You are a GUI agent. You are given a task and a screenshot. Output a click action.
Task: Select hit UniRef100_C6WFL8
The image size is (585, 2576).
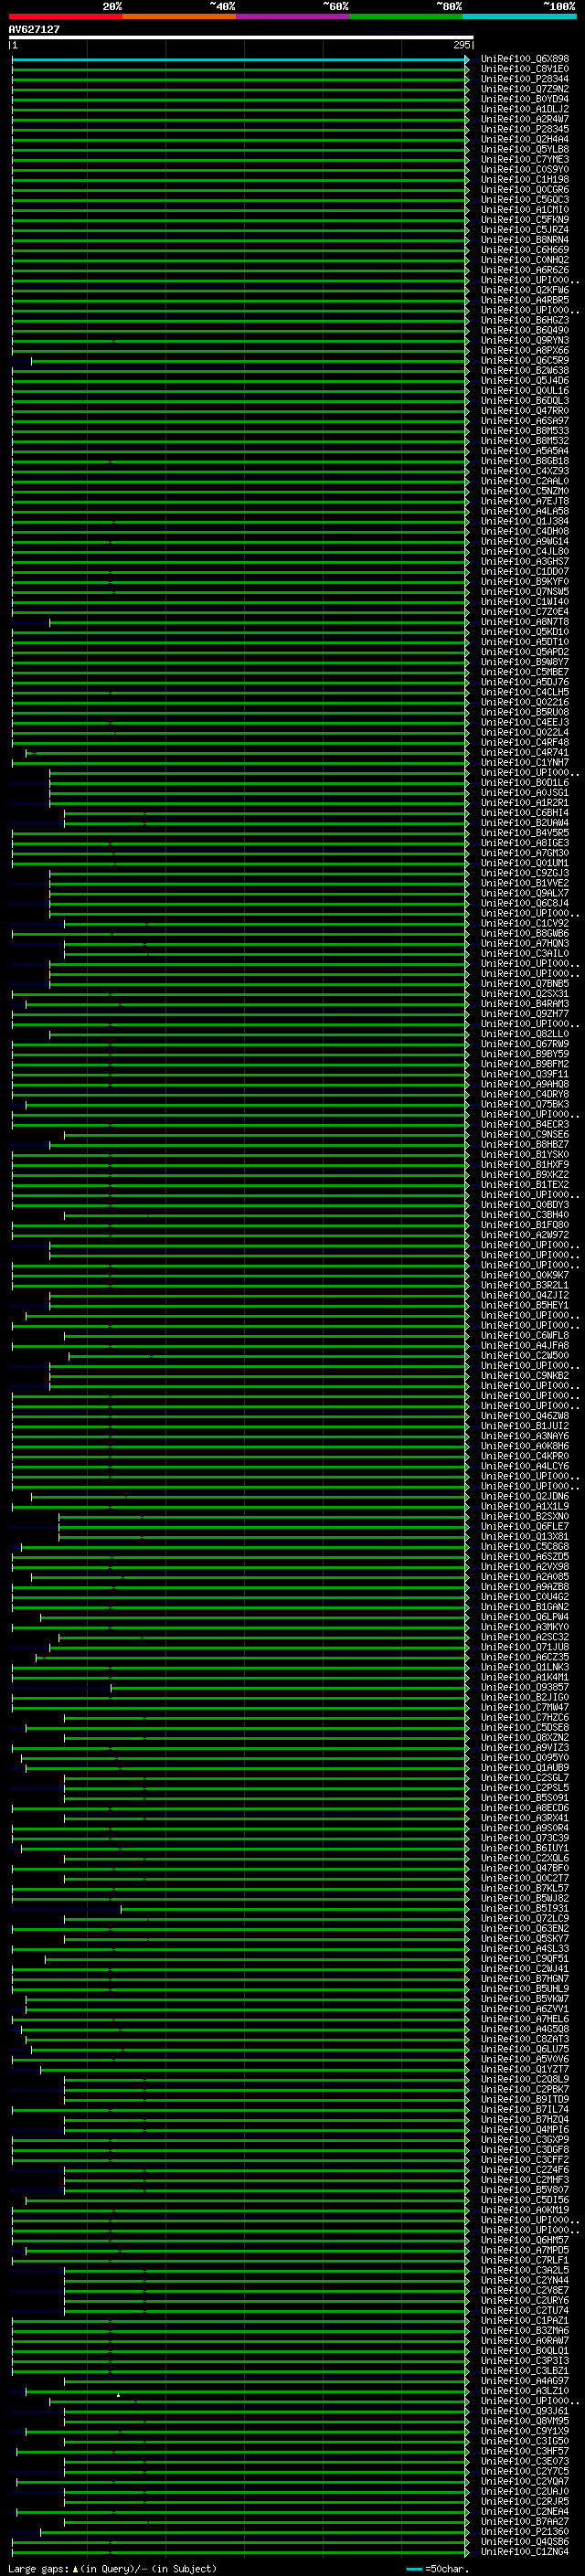pyautogui.click(x=525, y=1335)
